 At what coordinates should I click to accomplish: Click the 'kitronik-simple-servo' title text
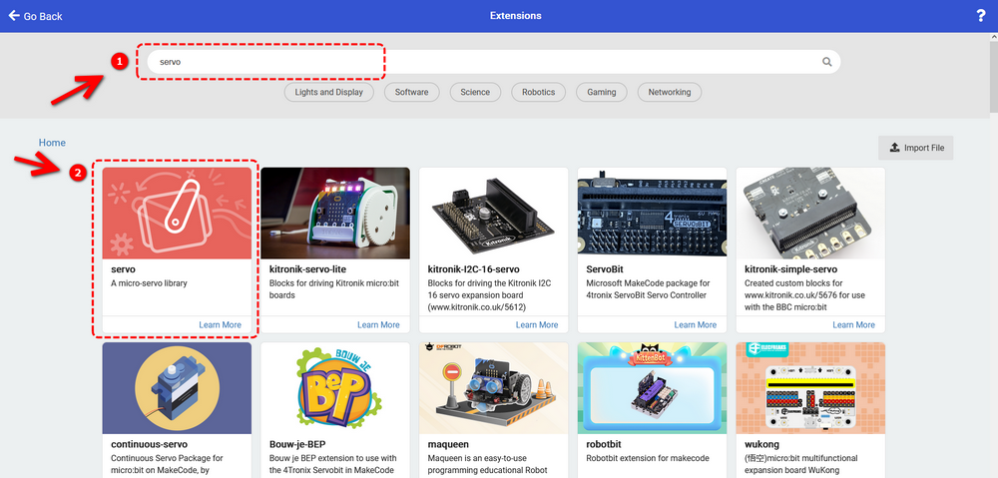pos(791,269)
